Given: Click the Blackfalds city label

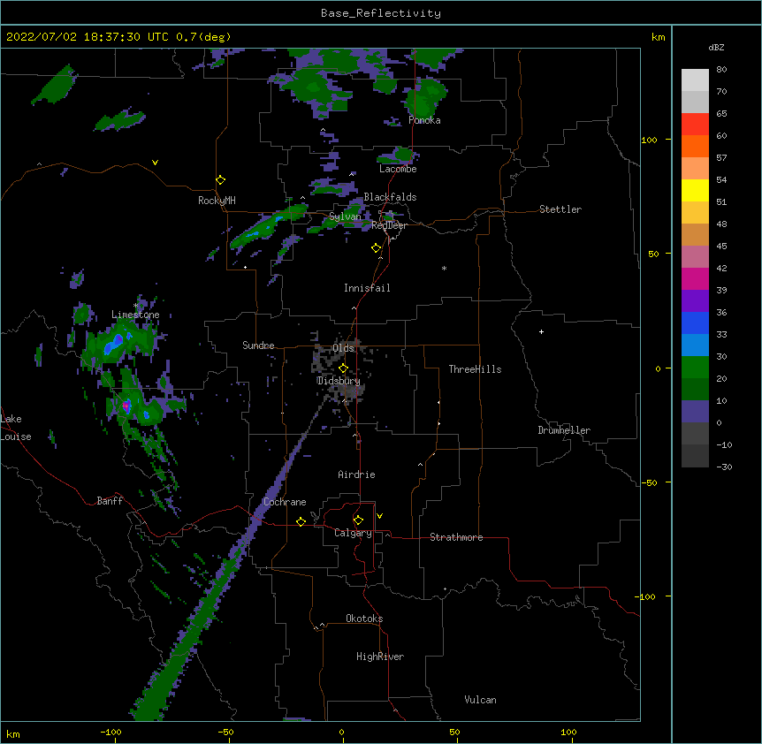Looking at the screenshot, I should click(x=390, y=197).
